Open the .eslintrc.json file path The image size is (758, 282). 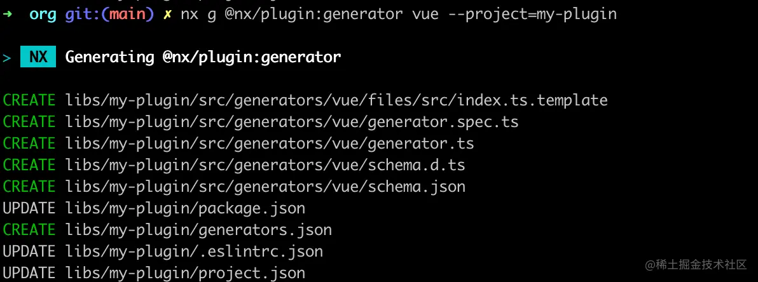point(194,252)
